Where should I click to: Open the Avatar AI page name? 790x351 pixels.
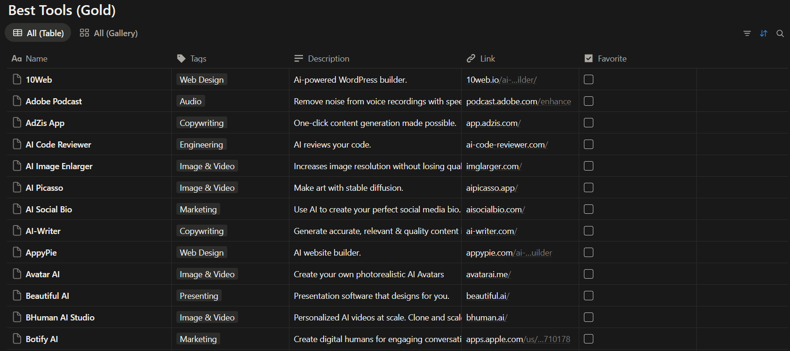(x=43, y=274)
